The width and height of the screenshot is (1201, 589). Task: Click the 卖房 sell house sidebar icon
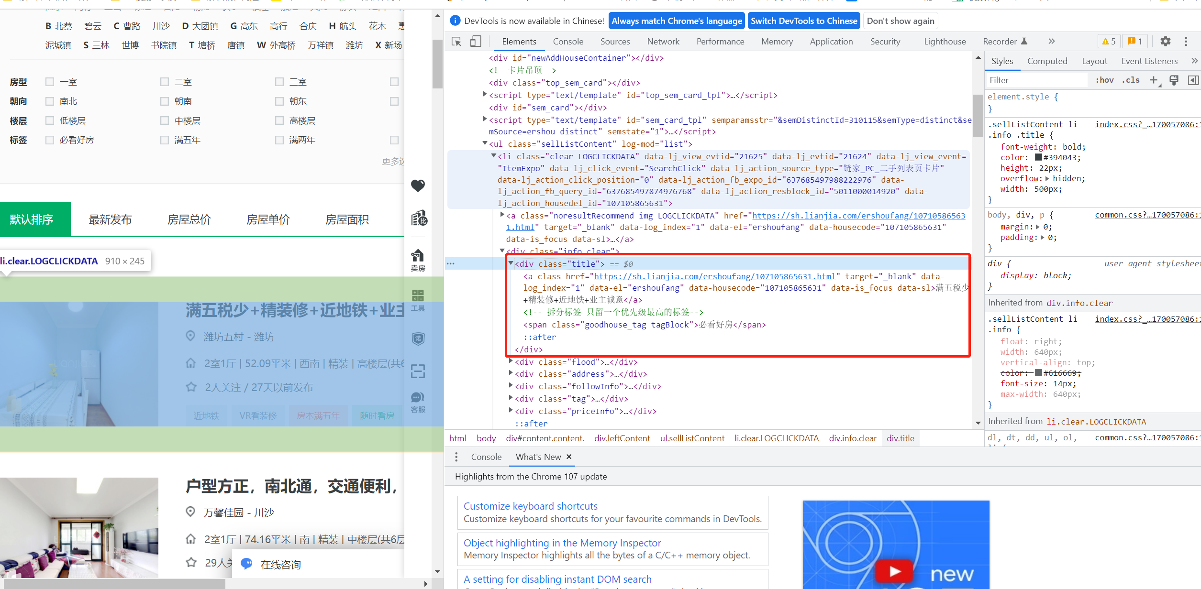pos(418,261)
